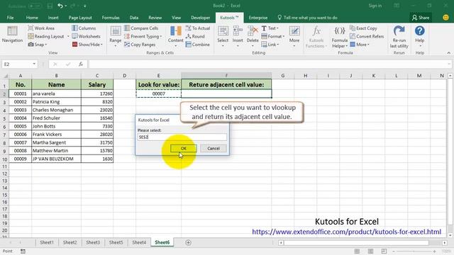Screen dimensions: 454x255
Task: Click the zoom slider in status bar
Action: [x=414, y=251]
